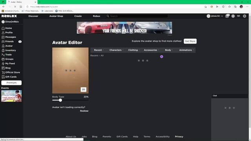The width and height of the screenshot is (251, 141).
Task: Open the Privacy footer link
Action: (x=179, y=137)
